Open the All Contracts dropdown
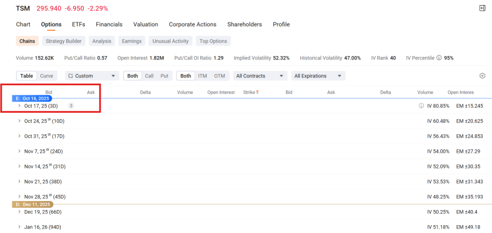Viewport: 492px width, 233px height. point(260,76)
